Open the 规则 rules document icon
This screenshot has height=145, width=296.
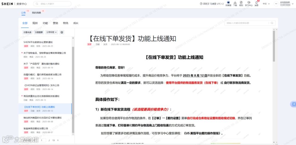[x=241, y=2]
